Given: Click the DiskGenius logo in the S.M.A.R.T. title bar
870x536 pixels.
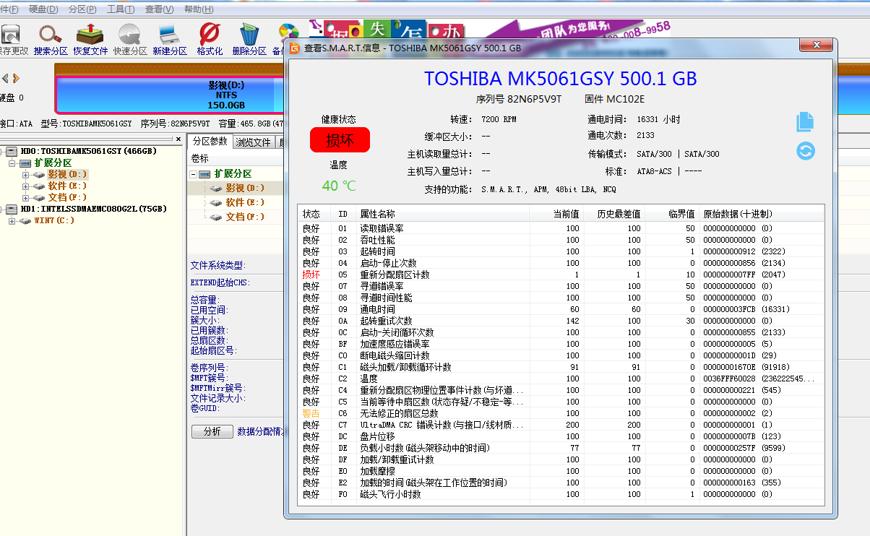Looking at the screenshot, I should point(295,48).
